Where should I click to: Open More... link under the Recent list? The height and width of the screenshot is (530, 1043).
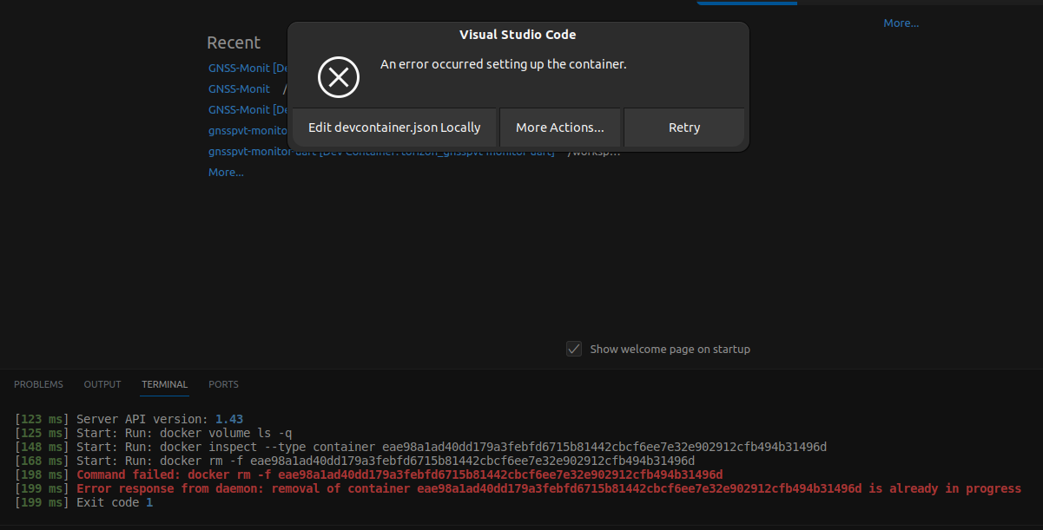click(226, 173)
